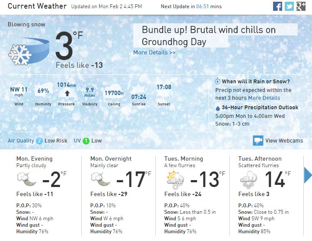The height and width of the screenshot is (241, 312).
Task: Open the Groundhog Day wind chill headline
Action: 209,36
